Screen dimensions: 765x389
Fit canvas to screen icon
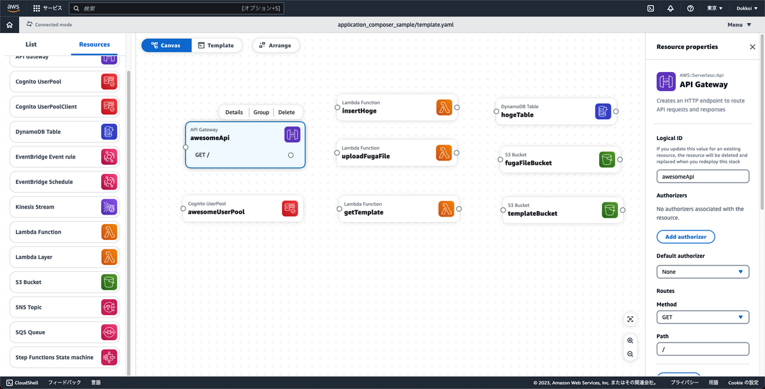630,319
